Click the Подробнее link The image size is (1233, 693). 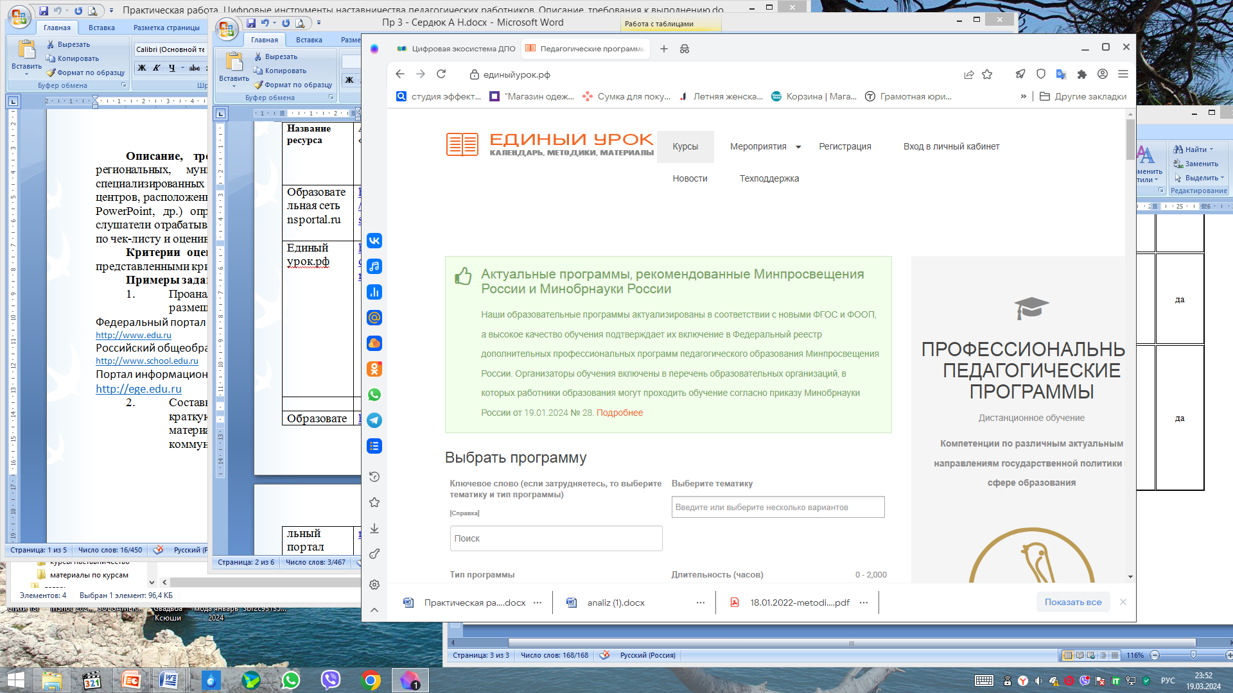tap(619, 413)
